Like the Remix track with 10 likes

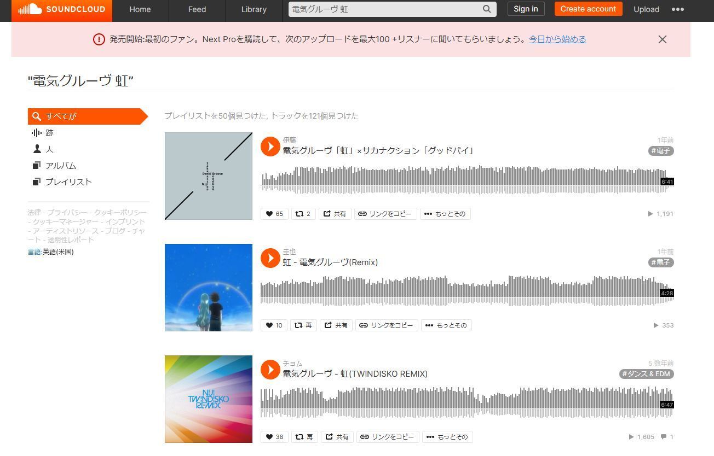tap(274, 325)
